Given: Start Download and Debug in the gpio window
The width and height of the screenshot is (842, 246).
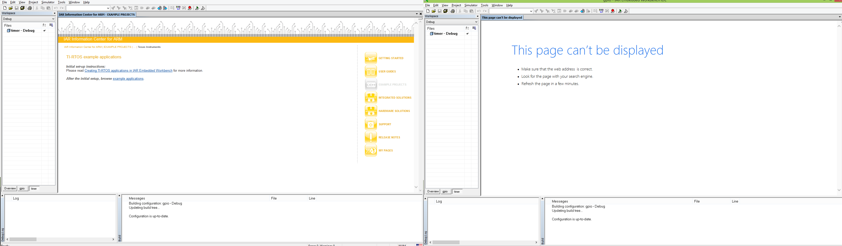Looking at the screenshot, I should coord(620,11).
